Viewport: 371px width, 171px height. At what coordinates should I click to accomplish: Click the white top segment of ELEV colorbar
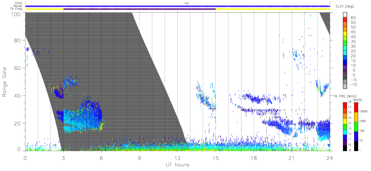[x=345, y=15]
